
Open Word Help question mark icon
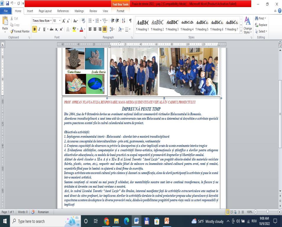click(280, 11)
